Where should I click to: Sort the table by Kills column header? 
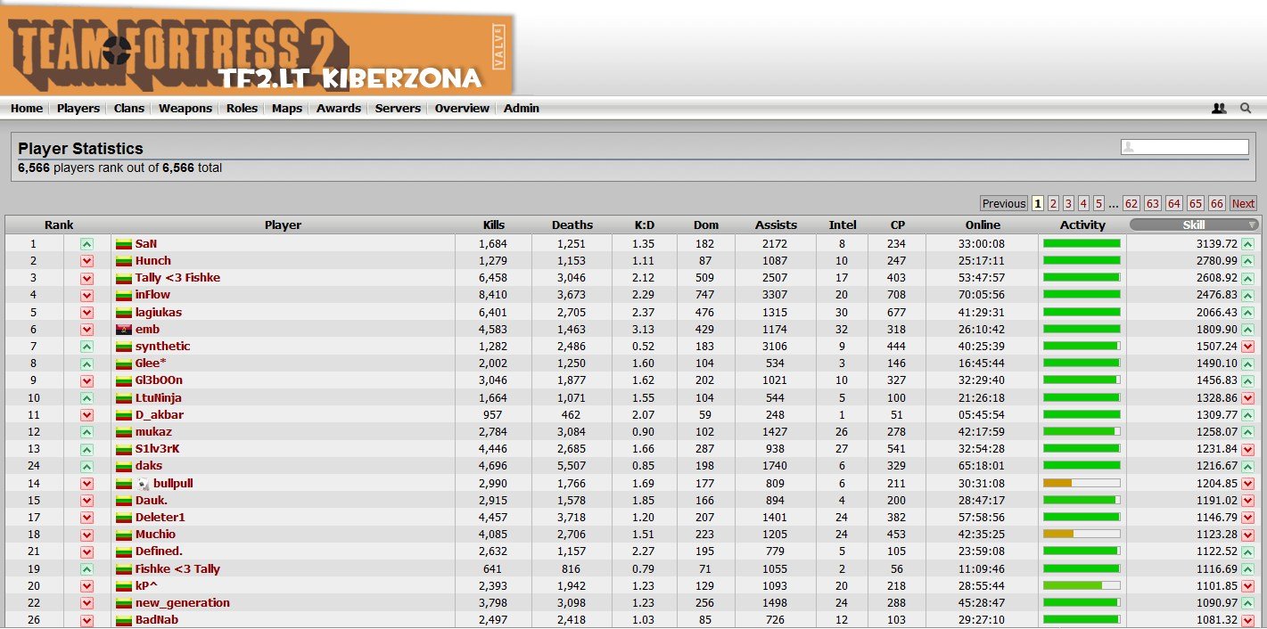pos(493,225)
